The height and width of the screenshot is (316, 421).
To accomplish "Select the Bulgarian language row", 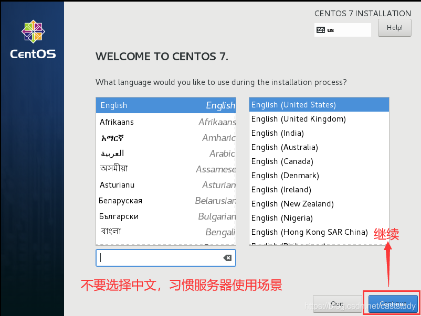I will (x=166, y=216).
